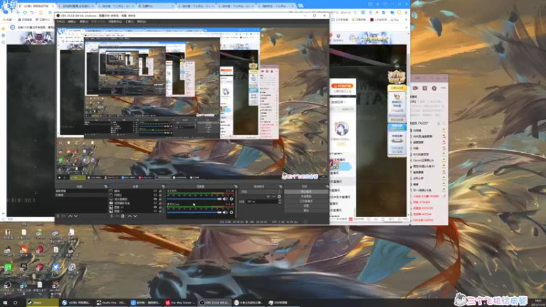Hide the 视频捕获设备 video capture source

pos(156,203)
